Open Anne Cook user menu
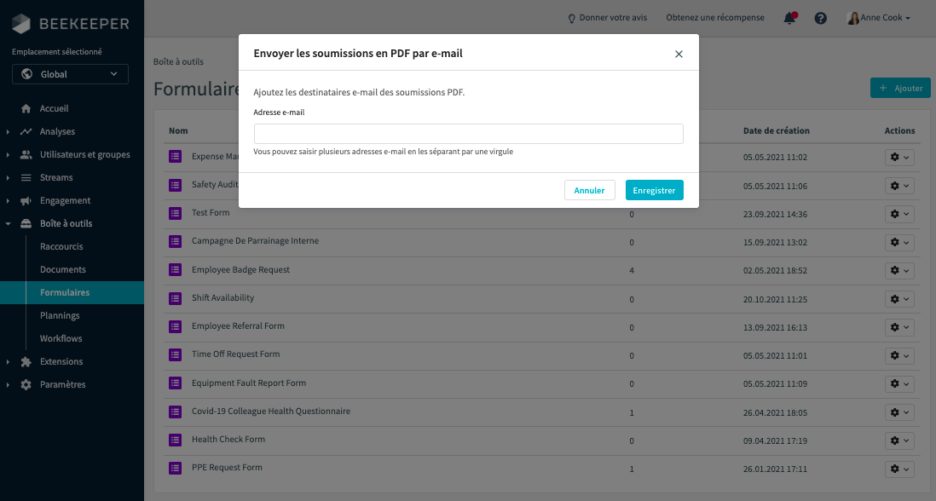The width and height of the screenshot is (936, 501). pyautogui.click(x=879, y=18)
